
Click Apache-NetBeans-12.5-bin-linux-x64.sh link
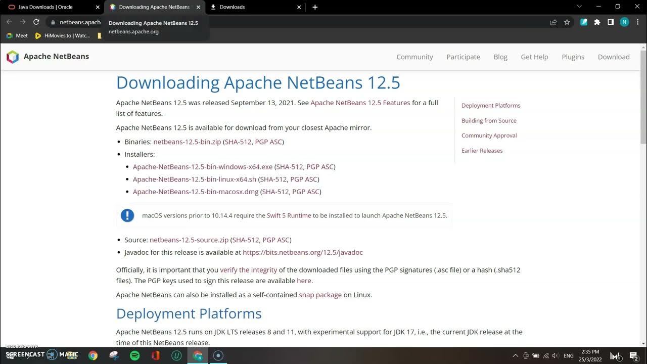tap(195, 179)
